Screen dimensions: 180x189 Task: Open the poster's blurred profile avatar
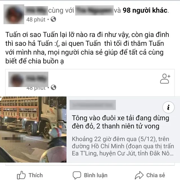point(14,14)
